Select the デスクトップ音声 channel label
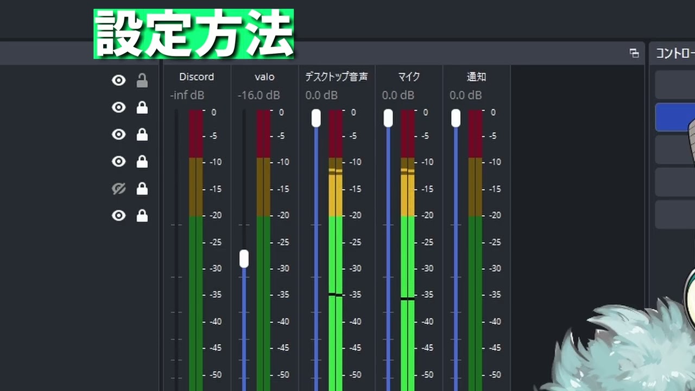695x391 pixels. (x=336, y=77)
